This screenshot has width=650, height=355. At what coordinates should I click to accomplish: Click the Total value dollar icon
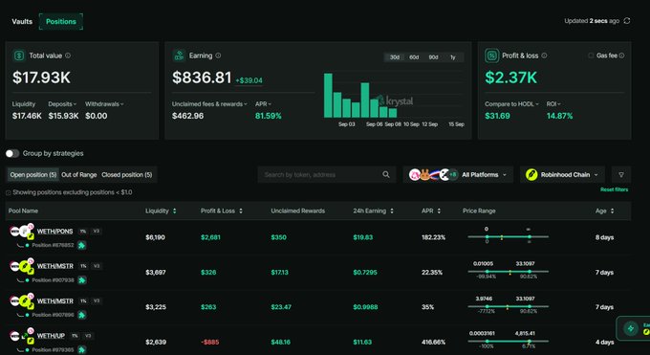point(19,55)
